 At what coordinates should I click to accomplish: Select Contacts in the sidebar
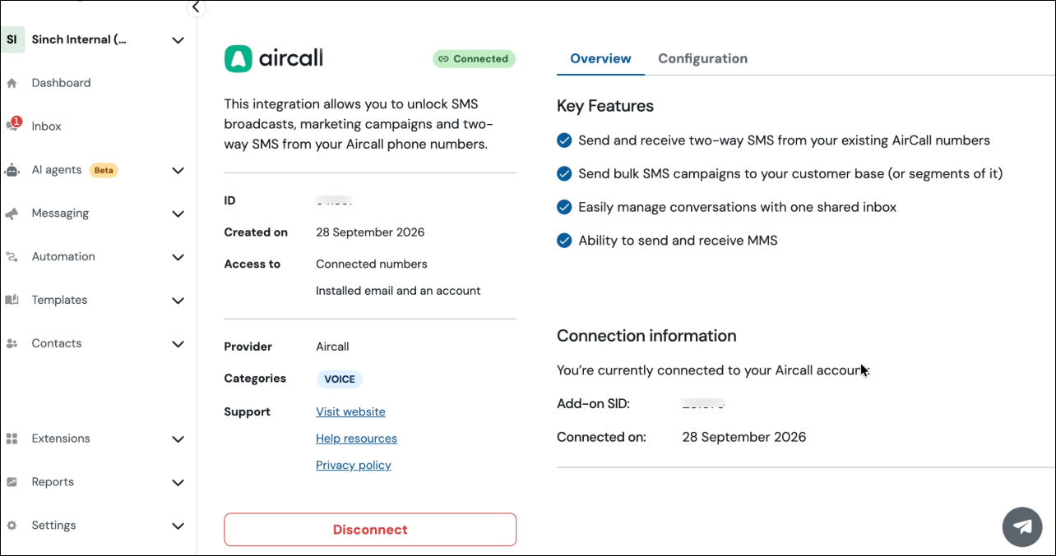coord(57,343)
